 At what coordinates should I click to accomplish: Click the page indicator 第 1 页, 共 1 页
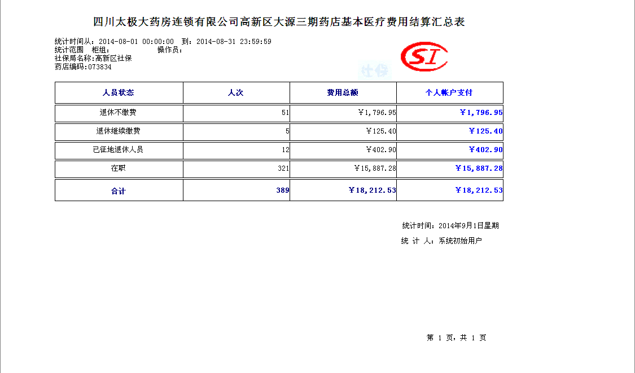pos(457,338)
